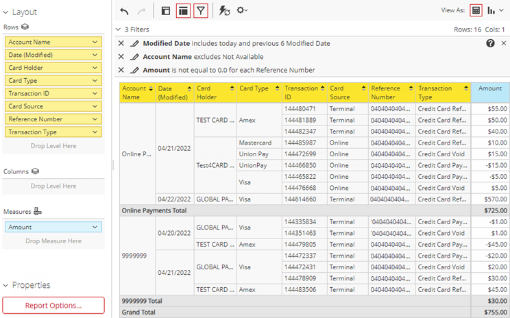Remove the Amount filter

click(x=121, y=70)
